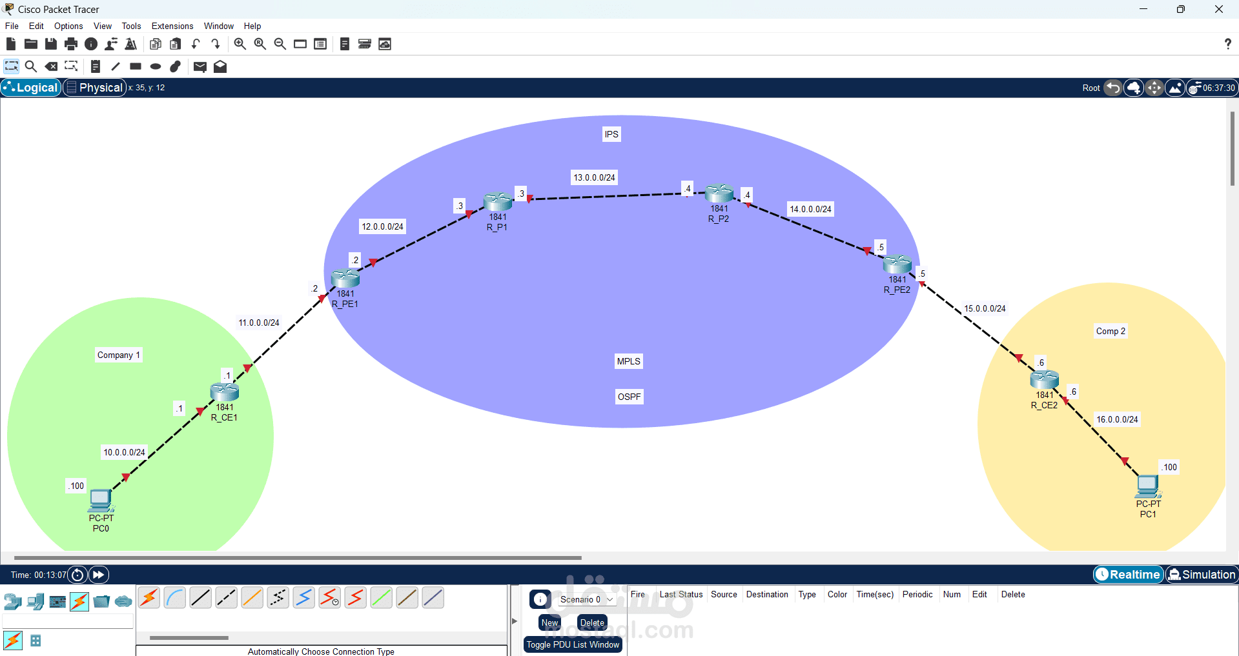Click the New scenario button
Viewport: 1239px width, 656px height.
[549, 622]
